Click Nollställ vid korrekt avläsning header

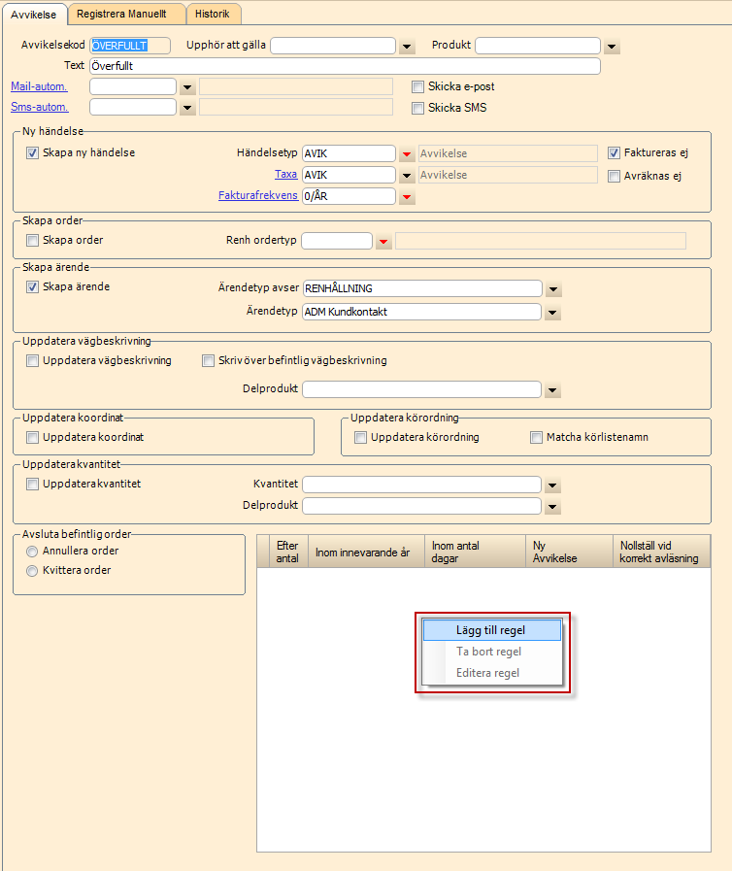click(x=661, y=552)
